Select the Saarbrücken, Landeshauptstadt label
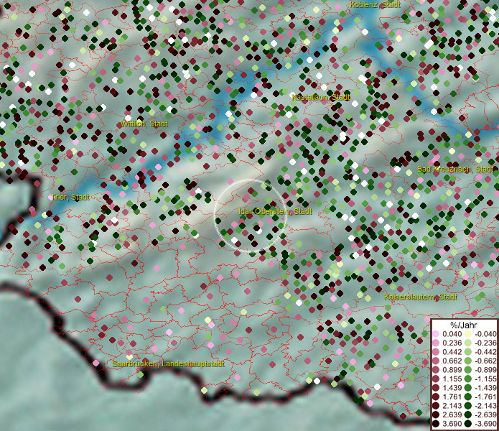The height and width of the screenshot is (431, 499). click(x=168, y=363)
